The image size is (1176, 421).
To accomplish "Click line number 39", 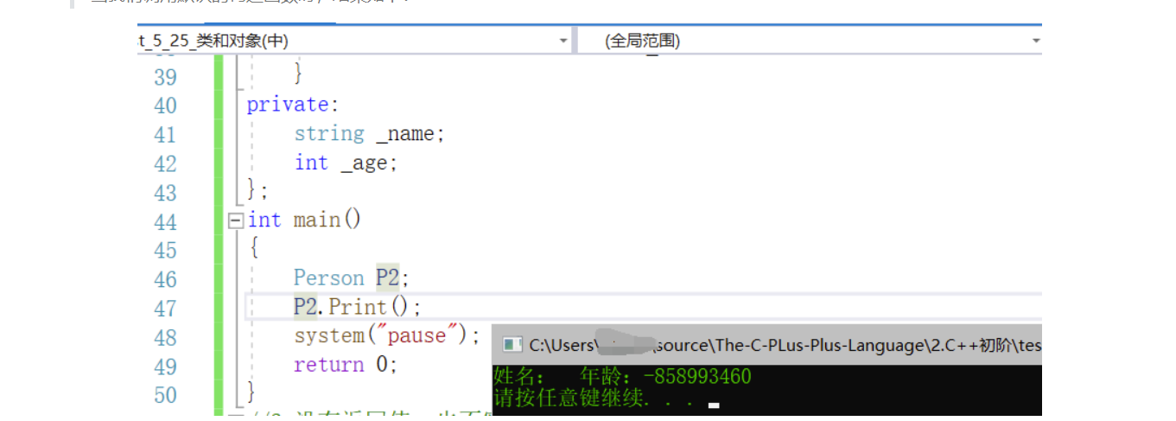I will point(165,77).
